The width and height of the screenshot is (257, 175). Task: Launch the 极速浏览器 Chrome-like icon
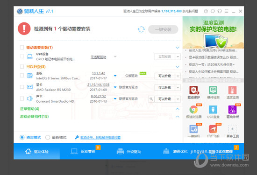194,110
